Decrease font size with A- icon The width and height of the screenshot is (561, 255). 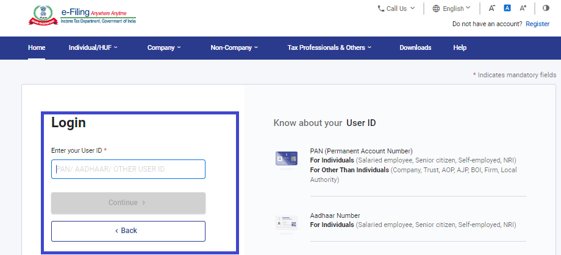click(491, 9)
